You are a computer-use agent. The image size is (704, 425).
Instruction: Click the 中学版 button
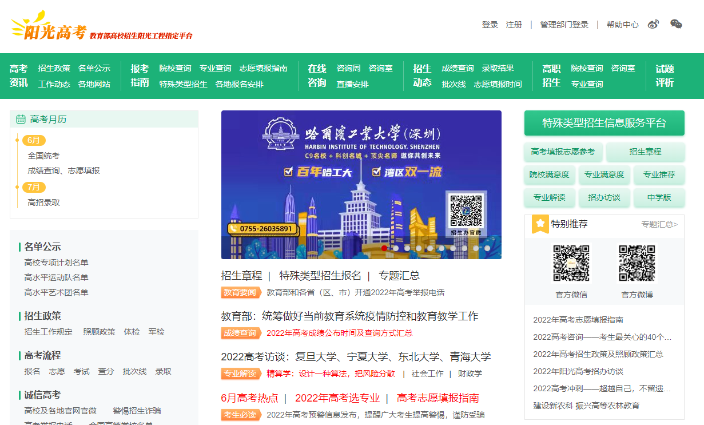659,197
